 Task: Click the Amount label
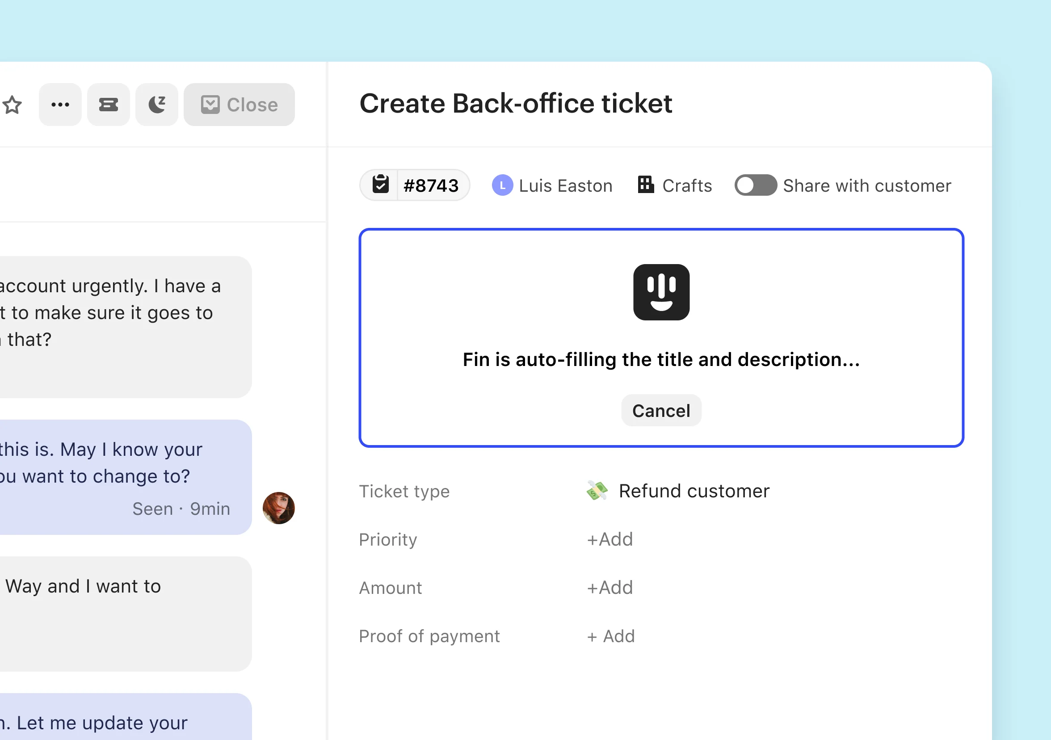(391, 588)
